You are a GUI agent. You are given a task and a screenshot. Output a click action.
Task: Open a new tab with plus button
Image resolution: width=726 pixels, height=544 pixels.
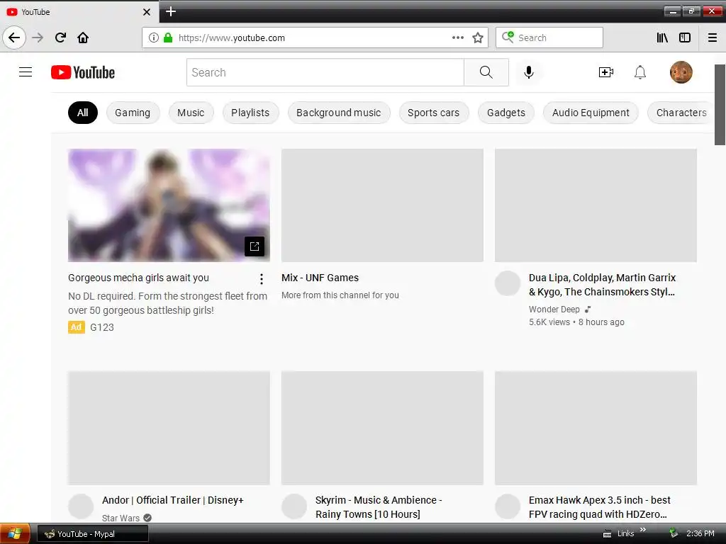pos(171,11)
